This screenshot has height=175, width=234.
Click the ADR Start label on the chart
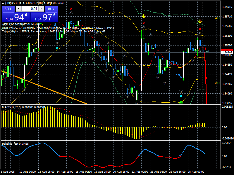pos(202,51)
